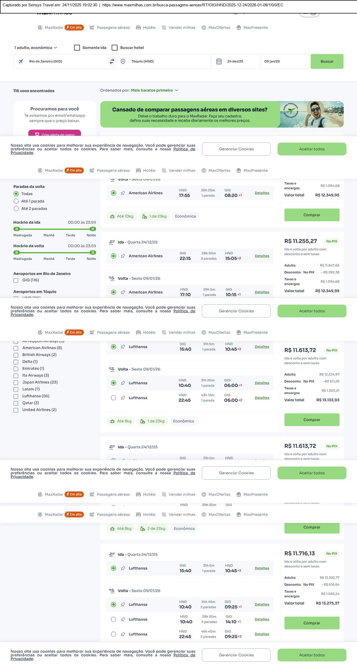The width and height of the screenshot is (357, 668).
Task: Open 'Detalhes' for American Airlines 22:15 flight
Action: pyautogui.click(x=262, y=256)
